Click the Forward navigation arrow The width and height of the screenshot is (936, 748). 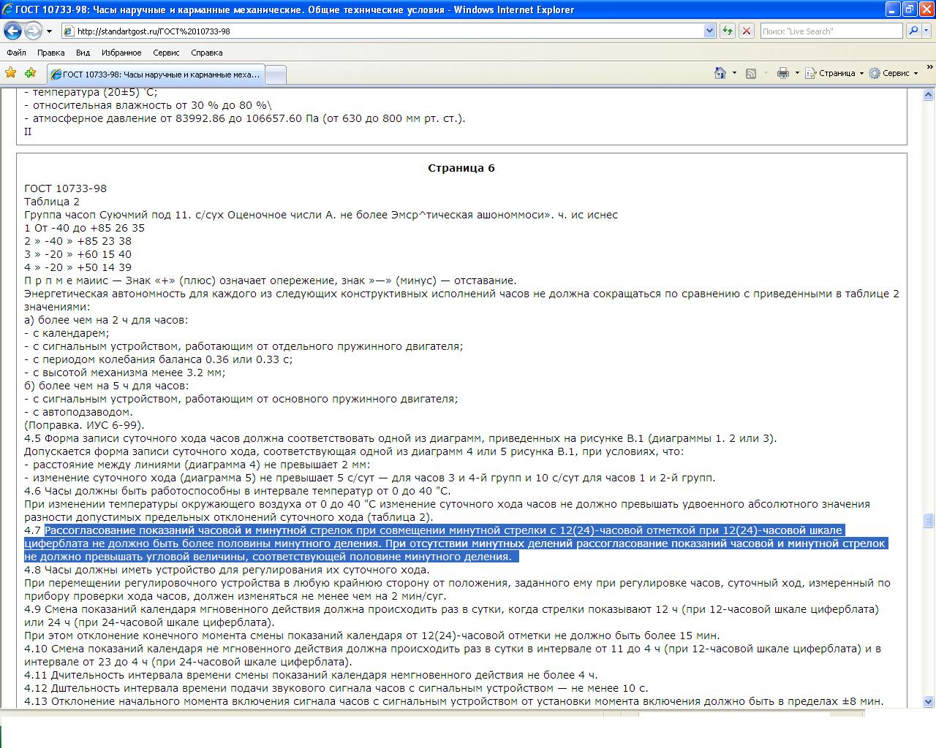point(33,31)
